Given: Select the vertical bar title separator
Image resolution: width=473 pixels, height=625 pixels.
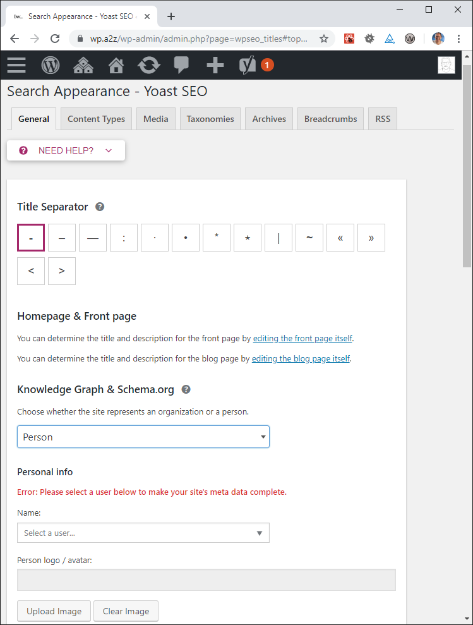Looking at the screenshot, I should (278, 238).
